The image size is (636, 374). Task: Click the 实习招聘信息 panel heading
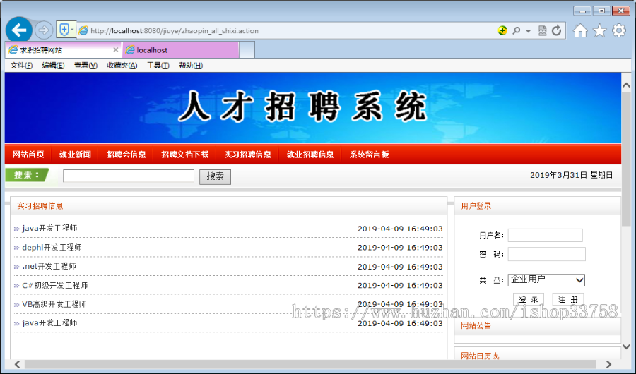tap(40, 206)
